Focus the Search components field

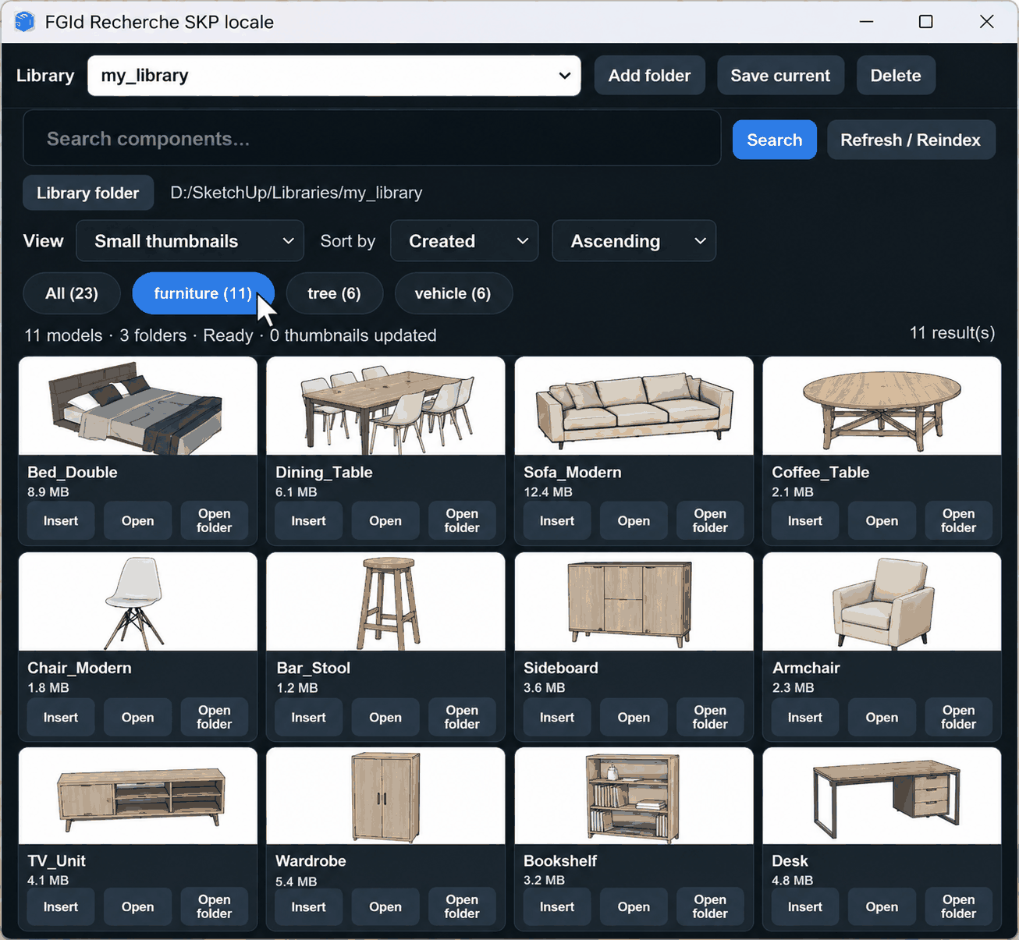tap(372, 138)
